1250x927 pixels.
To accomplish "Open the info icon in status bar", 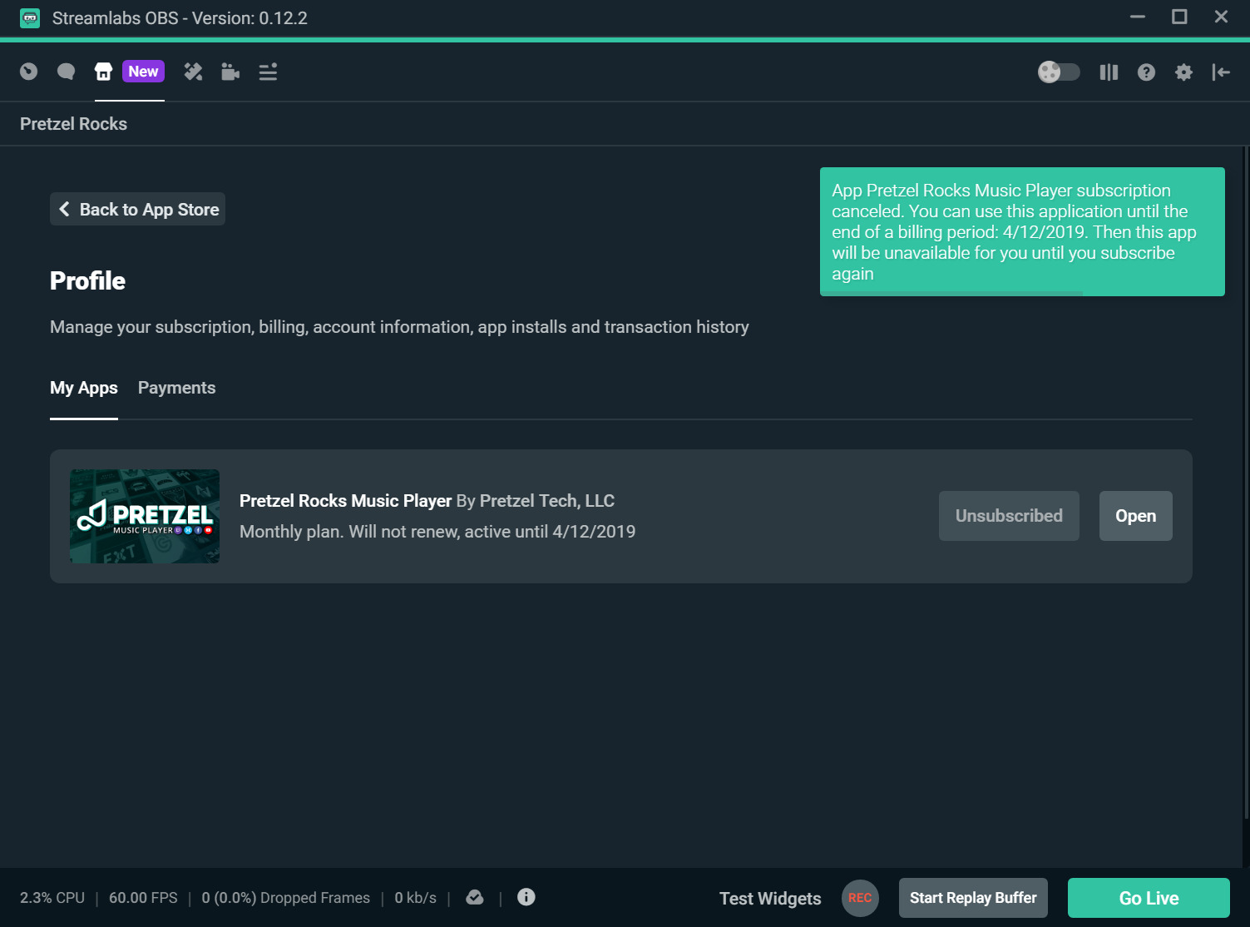I will coord(526,897).
